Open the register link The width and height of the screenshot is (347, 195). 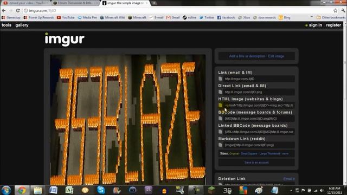tap(333, 25)
